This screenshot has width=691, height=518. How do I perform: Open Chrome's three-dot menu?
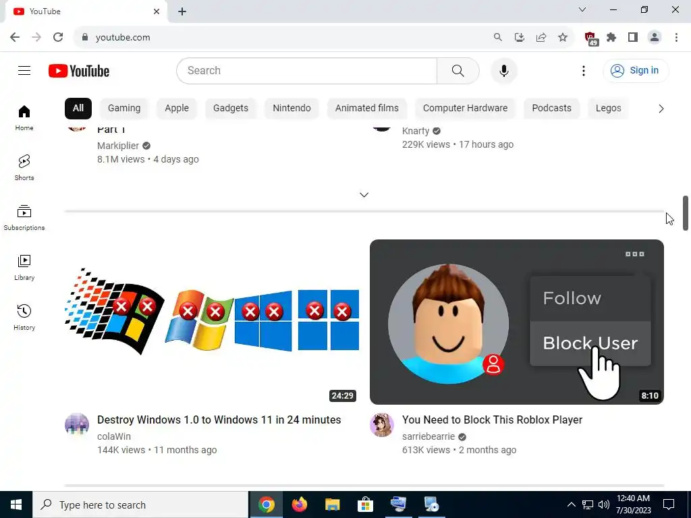coord(676,37)
